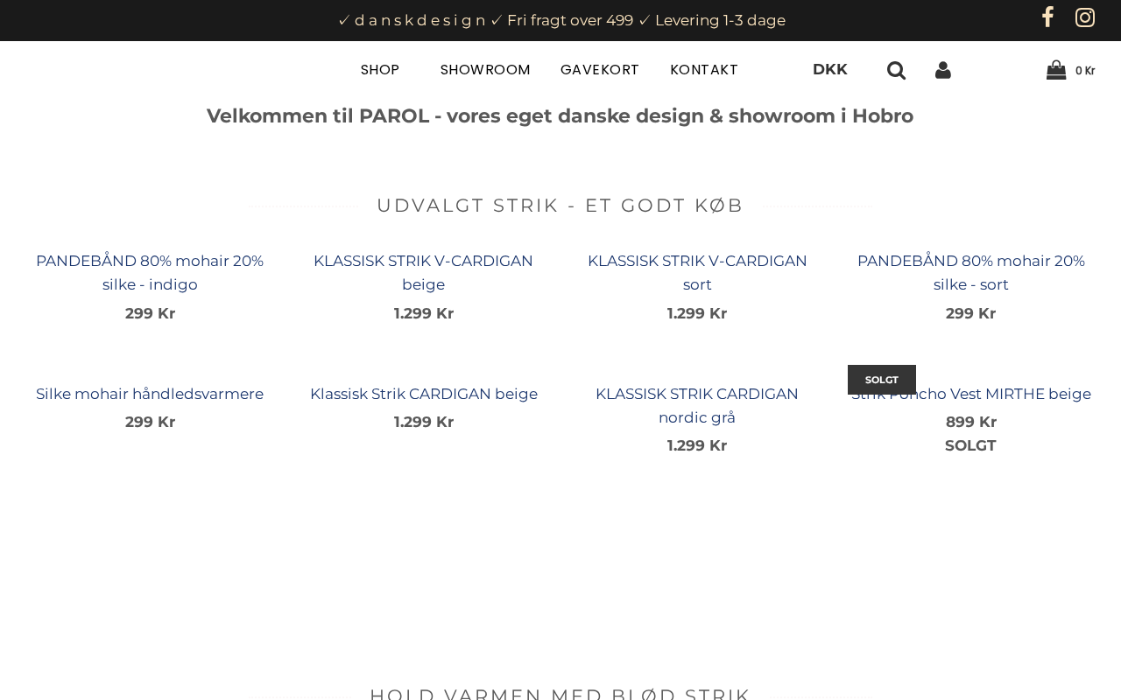Viewport: 1121px width, 700px height.
Task: Open Klassisk Strik CARDIGAN beige product
Action: pyautogui.click(x=424, y=394)
